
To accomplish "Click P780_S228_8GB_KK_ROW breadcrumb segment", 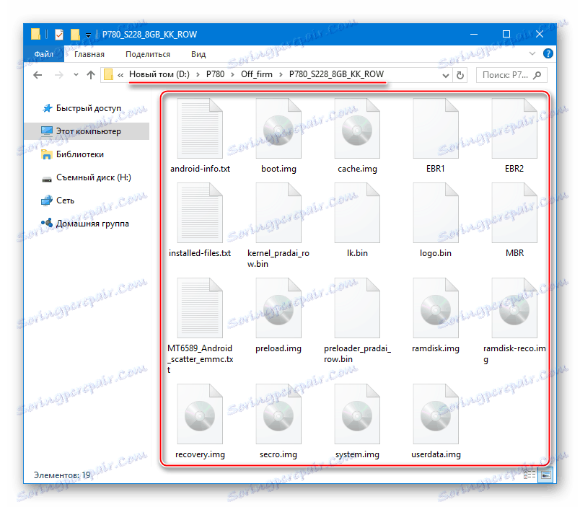I will [336, 74].
